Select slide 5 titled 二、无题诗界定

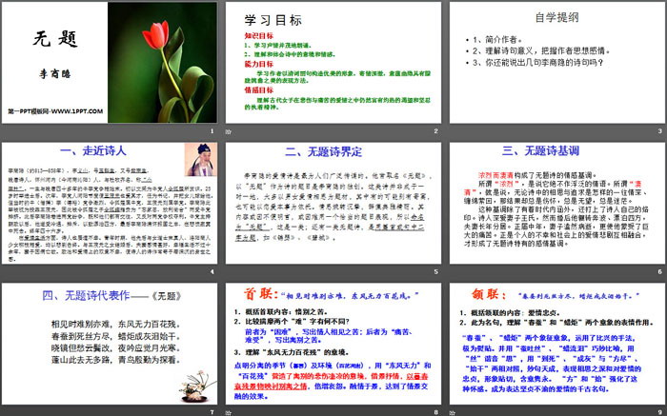(333, 203)
